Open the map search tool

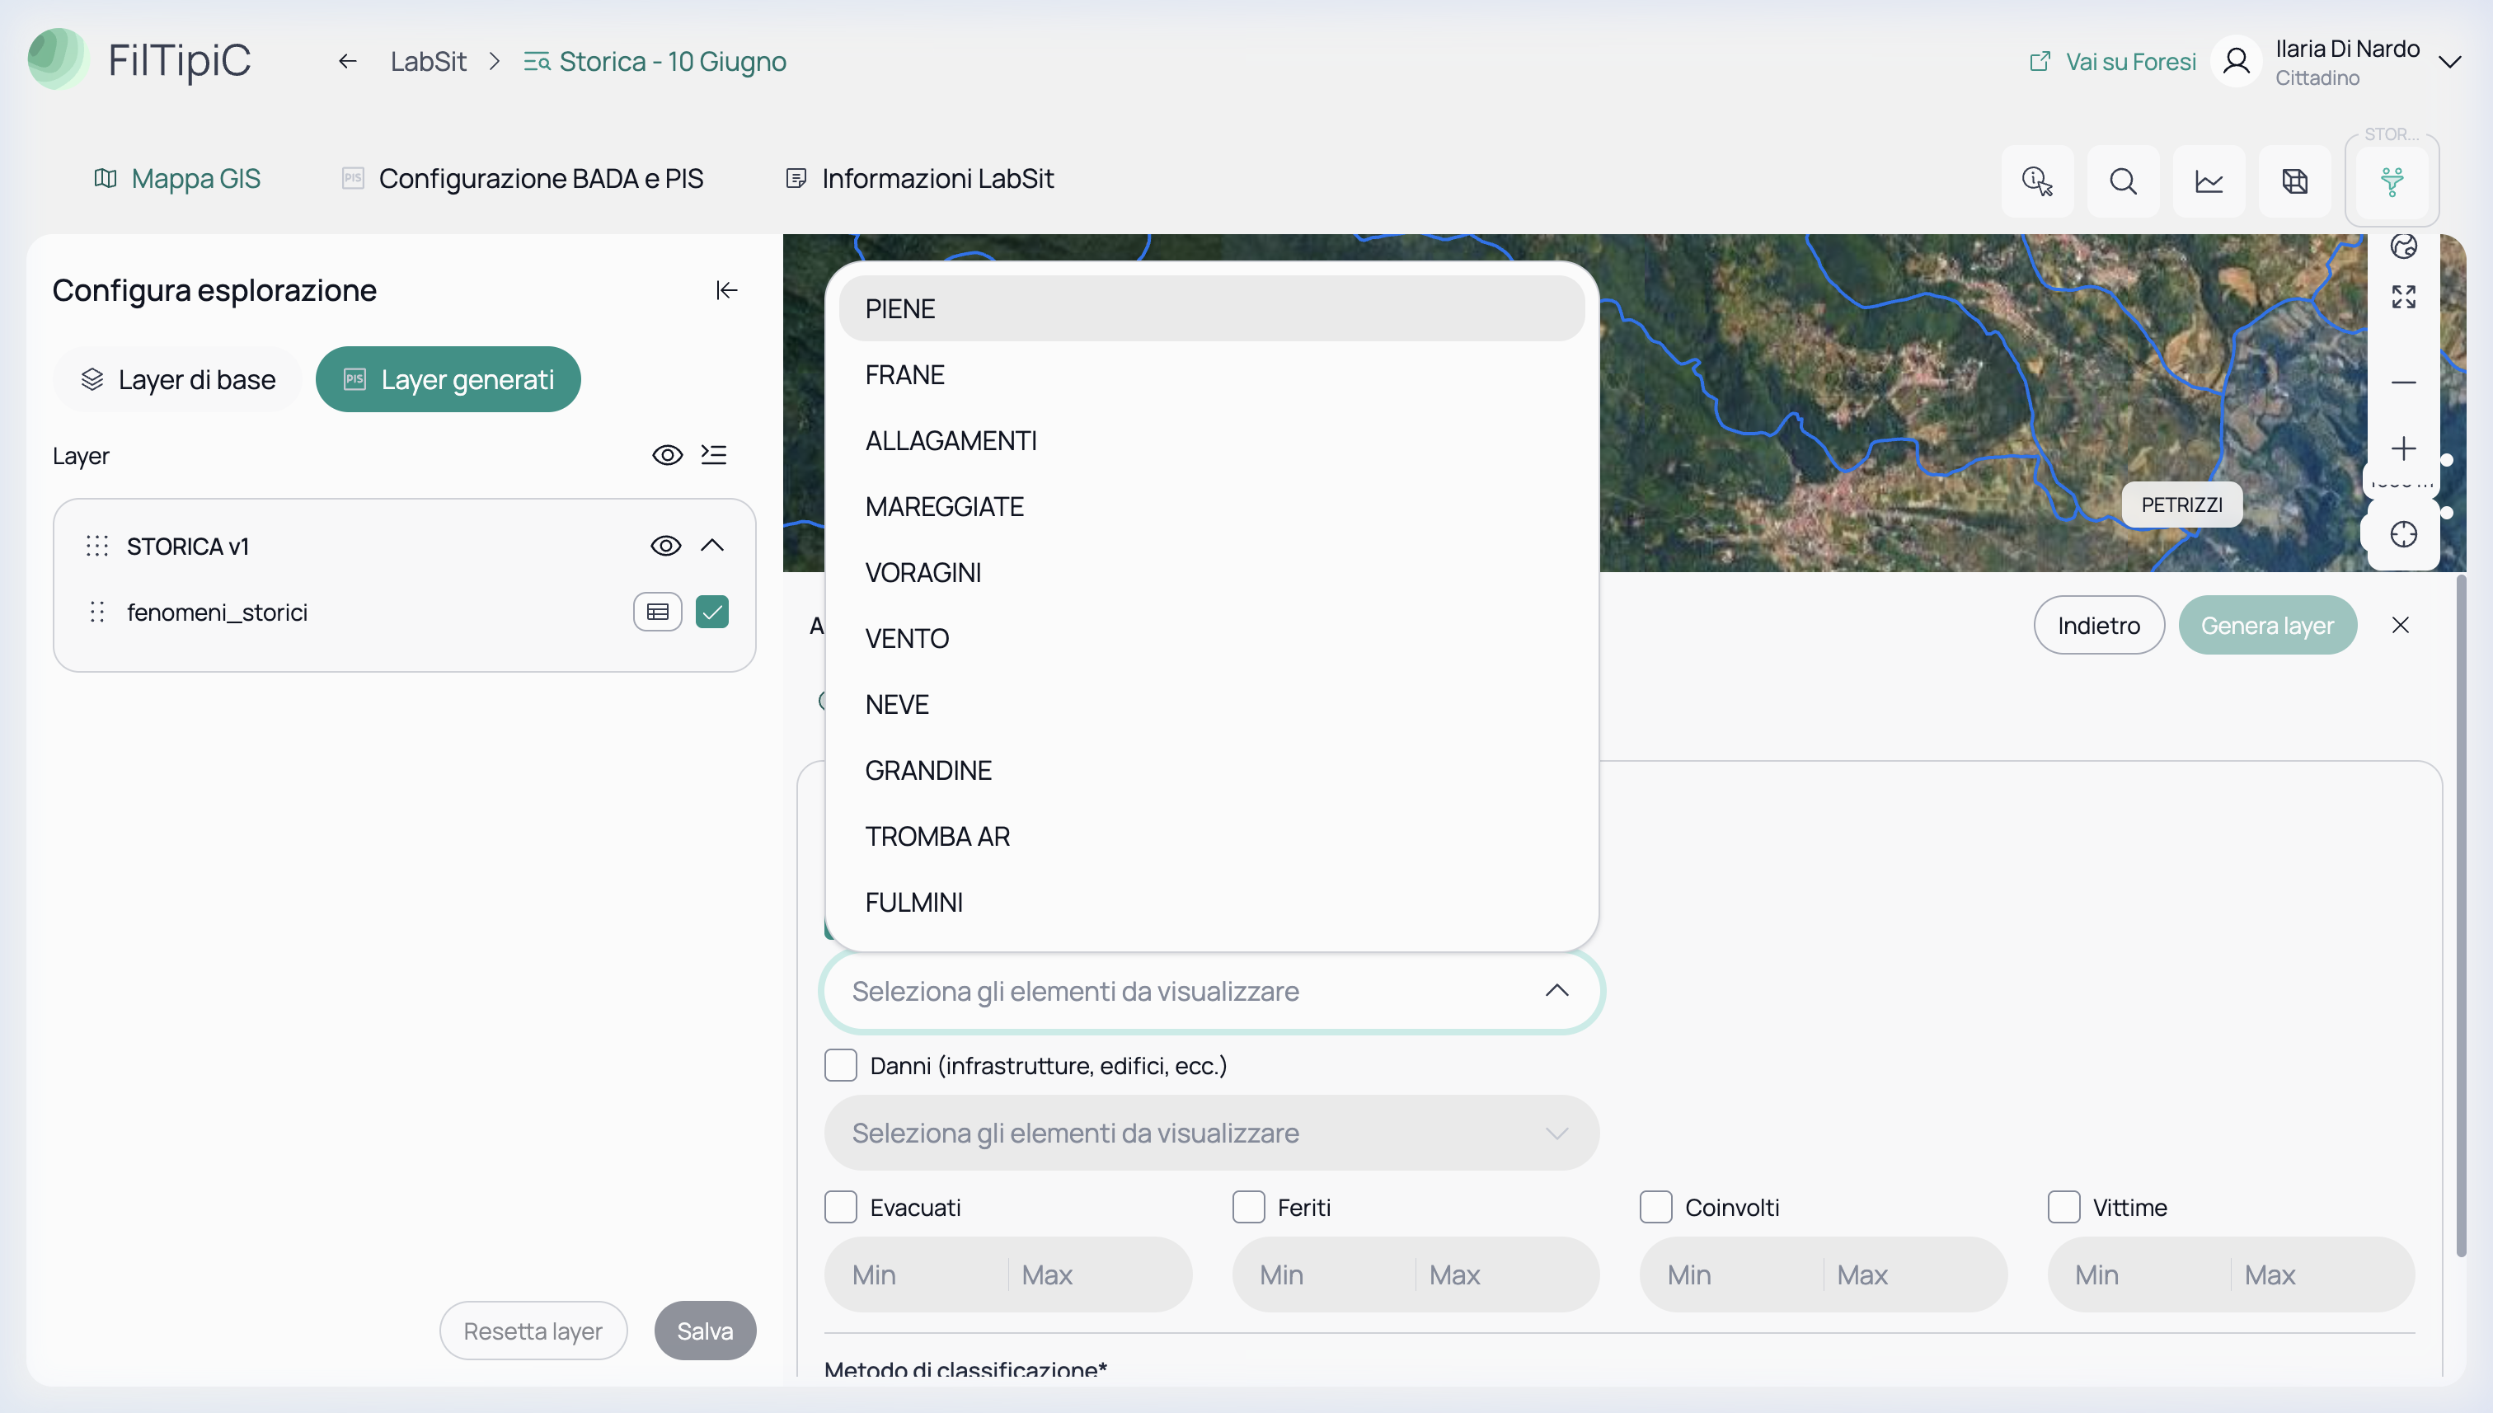tap(2124, 181)
